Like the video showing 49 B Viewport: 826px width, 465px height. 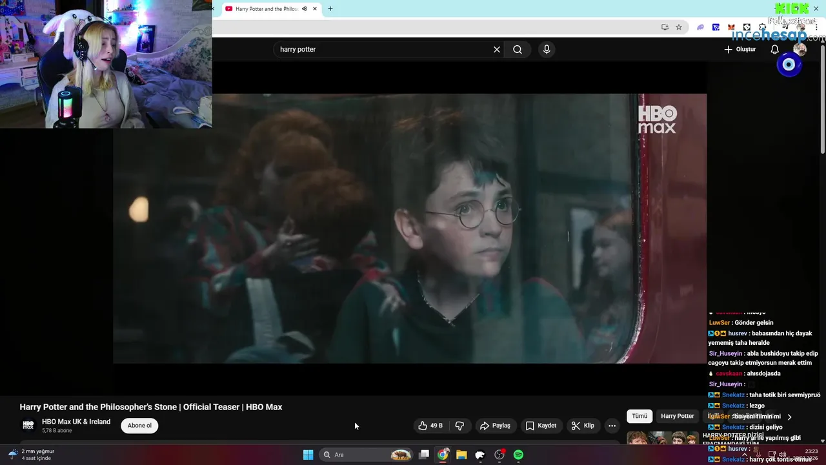coord(430,426)
